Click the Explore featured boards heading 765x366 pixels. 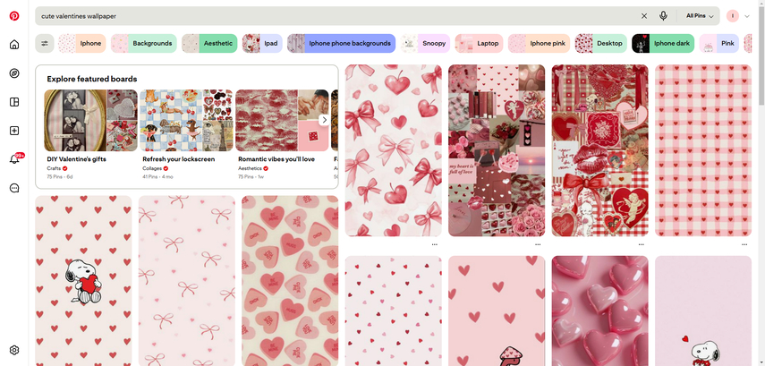tap(92, 79)
